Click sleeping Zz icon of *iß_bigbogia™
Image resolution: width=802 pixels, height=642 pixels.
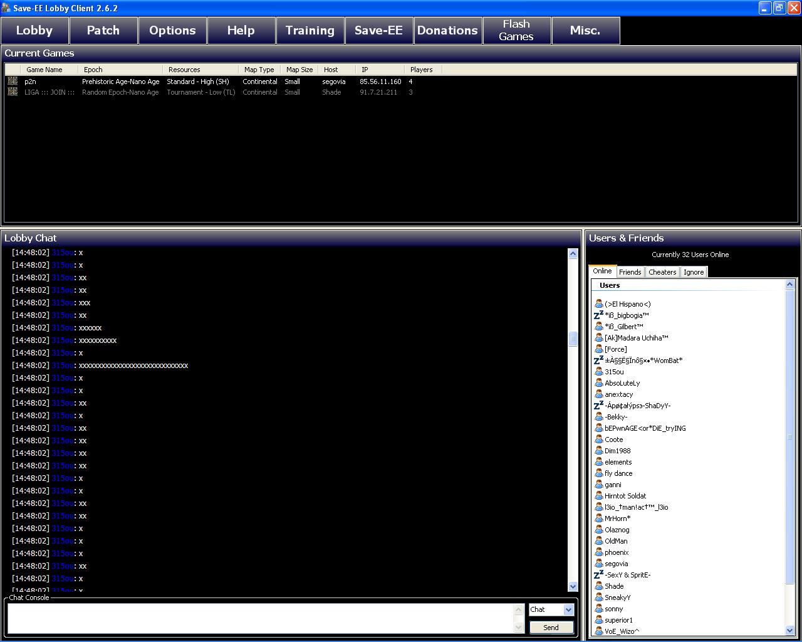(598, 315)
